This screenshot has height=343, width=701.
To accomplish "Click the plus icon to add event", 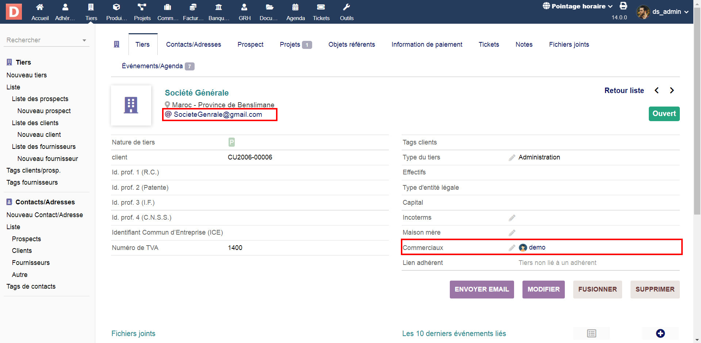I will point(660,333).
